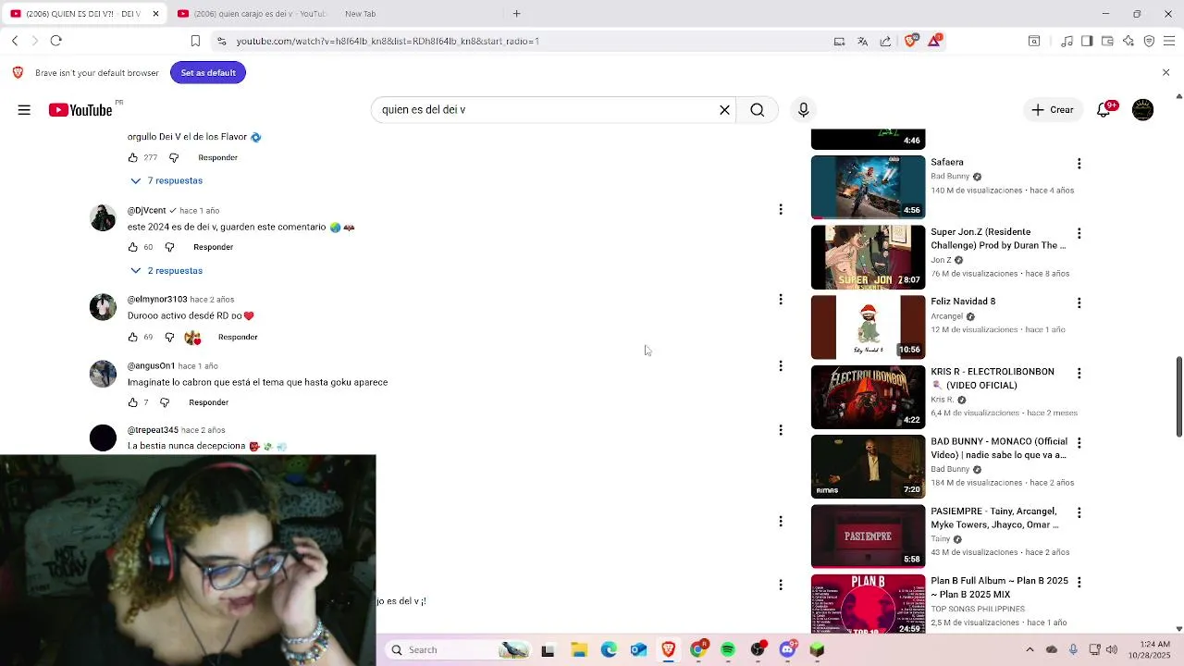The height and width of the screenshot is (666, 1184).
Task: Open options for BAD BUNNY MONACO video
Action: point(1079,442)
